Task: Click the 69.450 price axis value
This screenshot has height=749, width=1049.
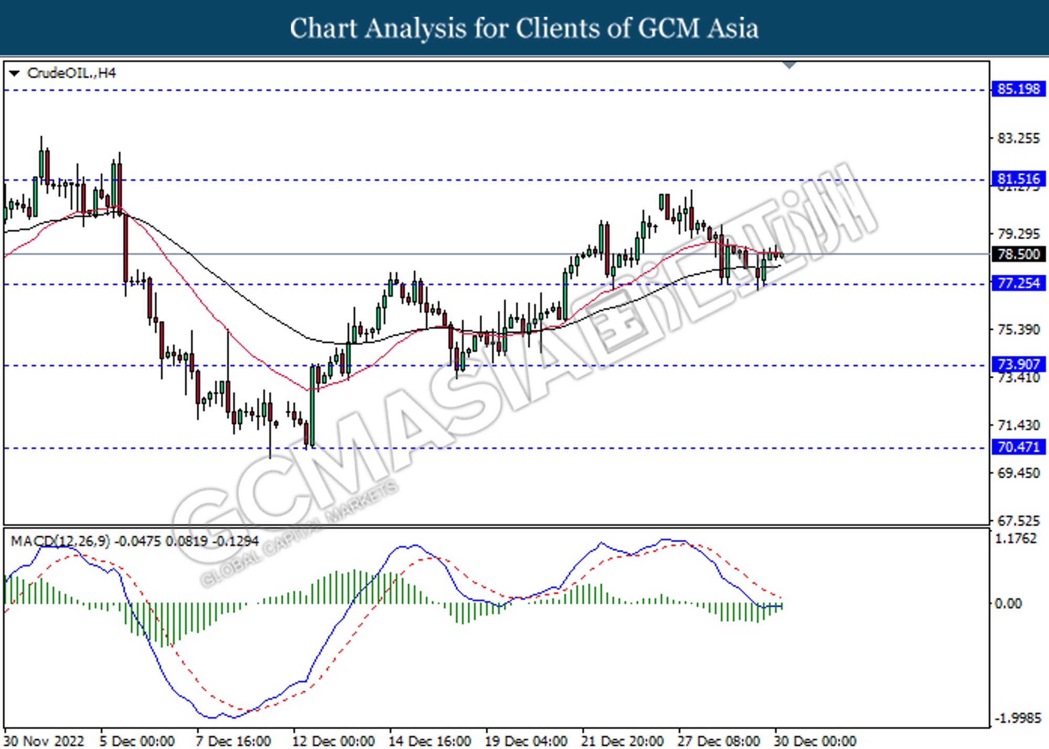Action: pyautogui.click(x=1018, y=473)
